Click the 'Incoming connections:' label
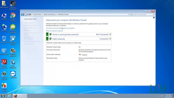Screen dimensions: 174x98 coord(53,50)
